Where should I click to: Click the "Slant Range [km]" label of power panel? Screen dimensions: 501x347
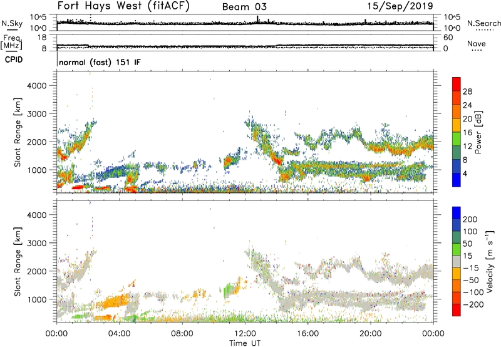point(18,132)
